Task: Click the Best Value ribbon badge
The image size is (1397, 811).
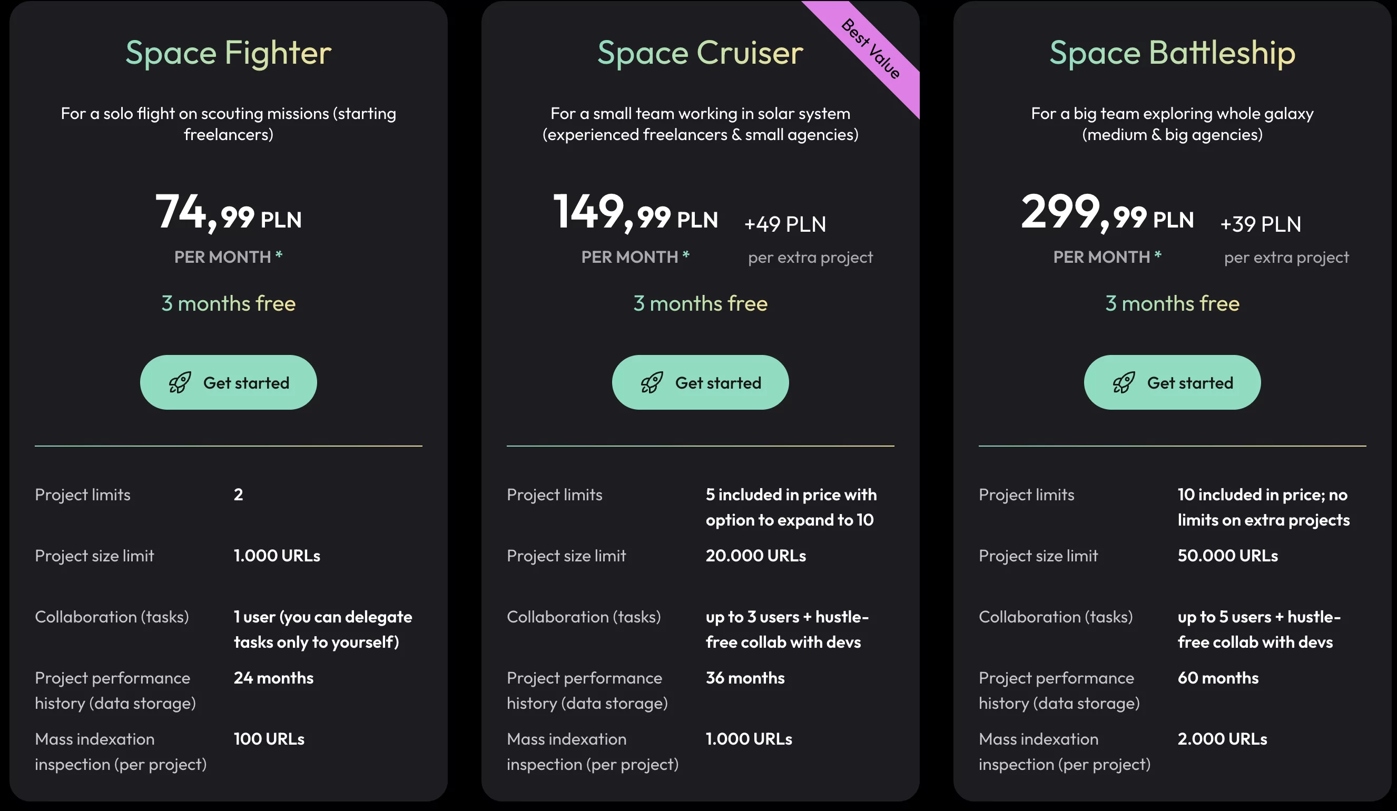Action: tap(871, 50)
